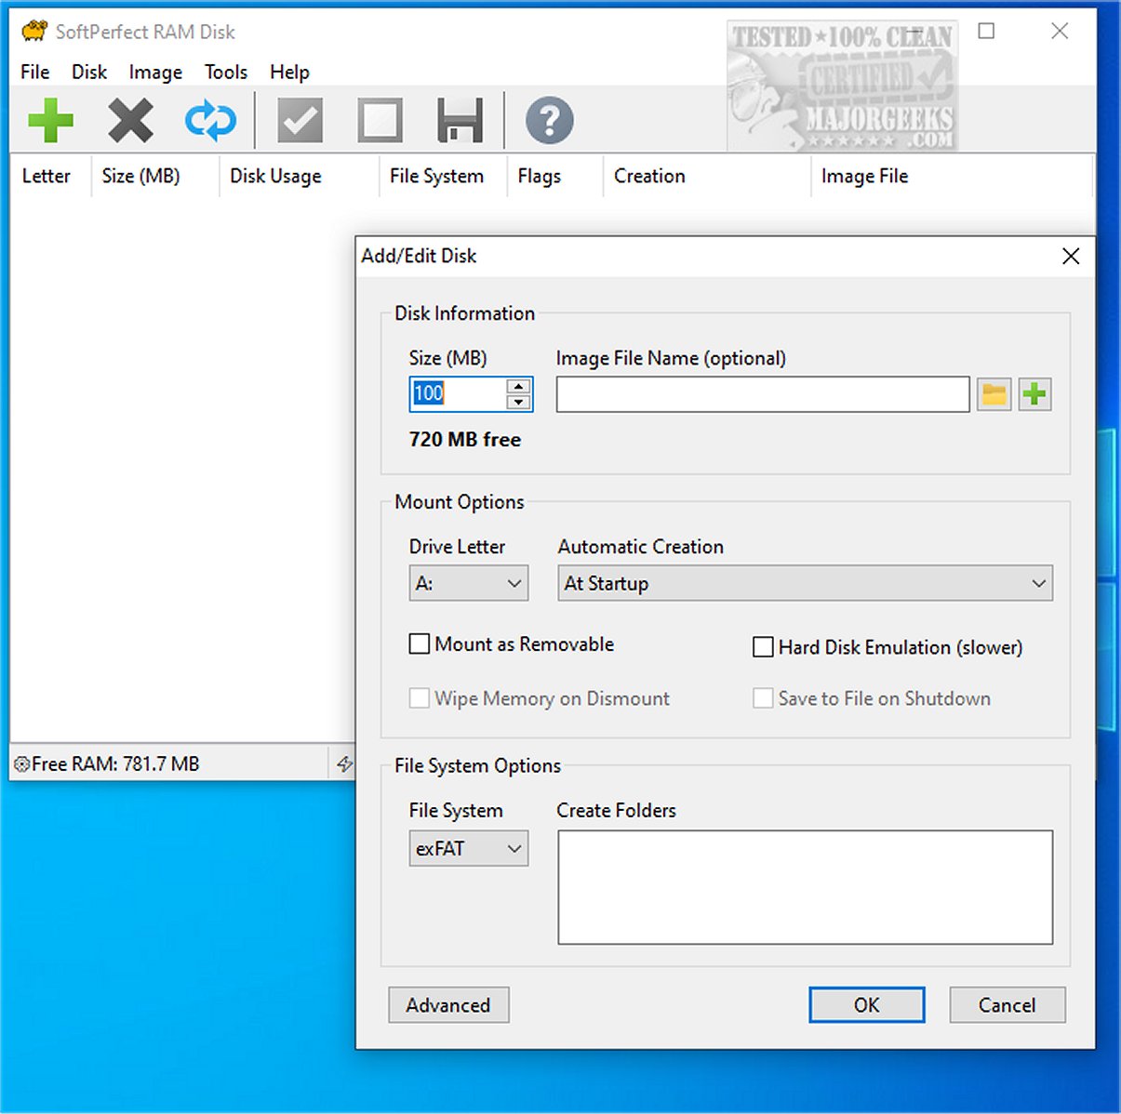Click the Advanced button
The image size is (1121, 1114).
click(448, 1004)
